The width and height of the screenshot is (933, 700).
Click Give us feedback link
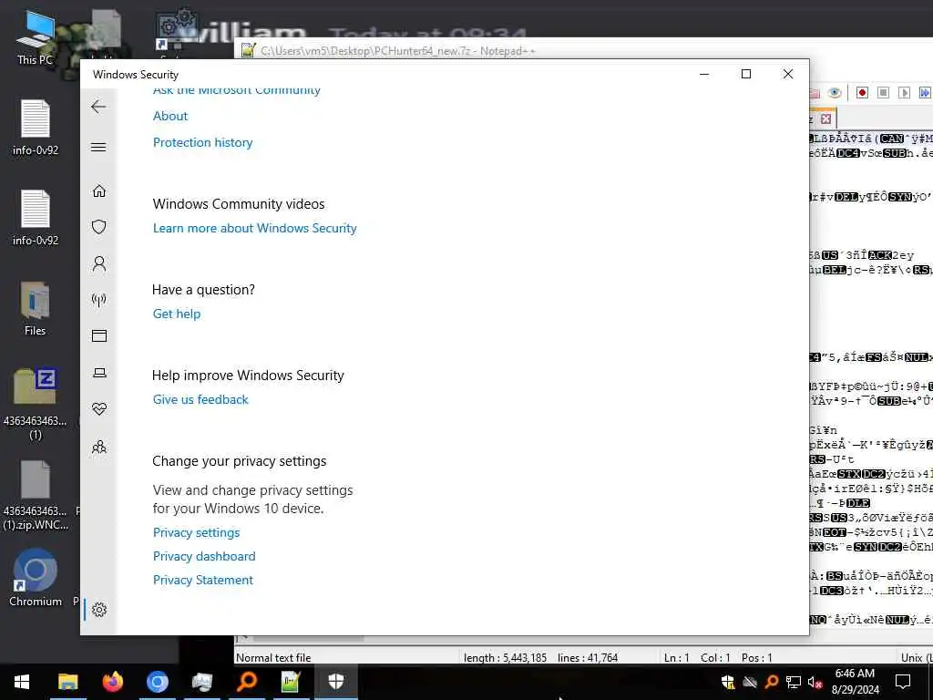click(x=200, y=399)
